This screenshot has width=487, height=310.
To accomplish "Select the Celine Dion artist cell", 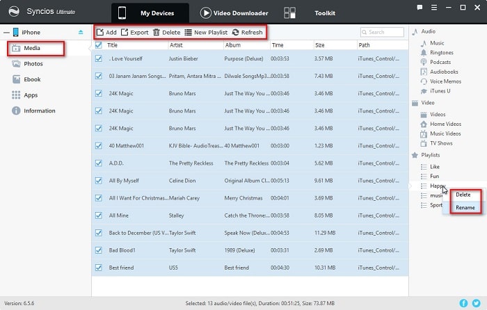I will [182, 180].
